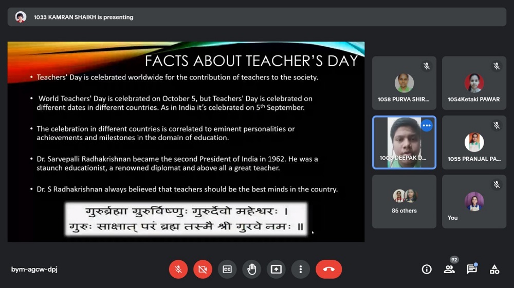Screen dimensions: 514x288
Task: Toggle the camera off button
Action: pos(203,269)
